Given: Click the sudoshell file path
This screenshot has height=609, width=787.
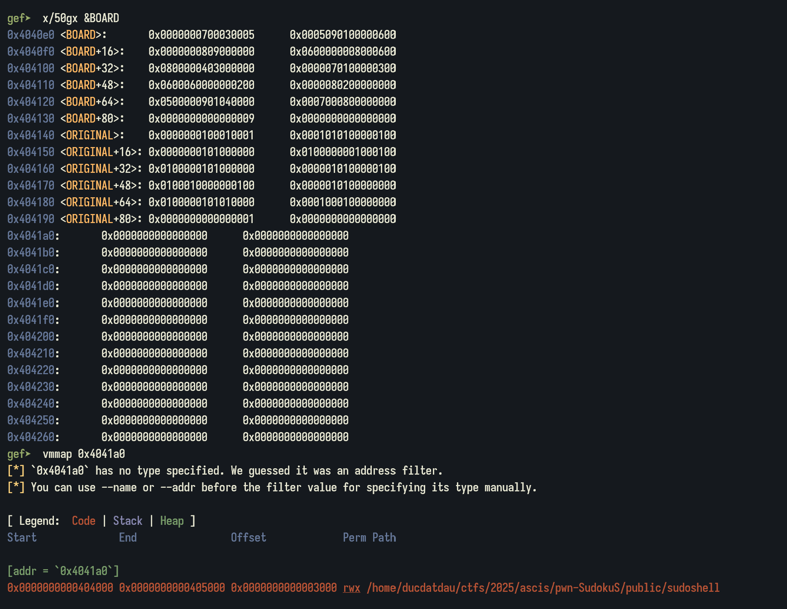Looking at the screenshot, I should [542, 588].
